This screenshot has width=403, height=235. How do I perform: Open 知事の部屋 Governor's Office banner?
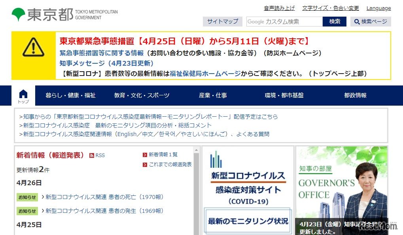342,190
